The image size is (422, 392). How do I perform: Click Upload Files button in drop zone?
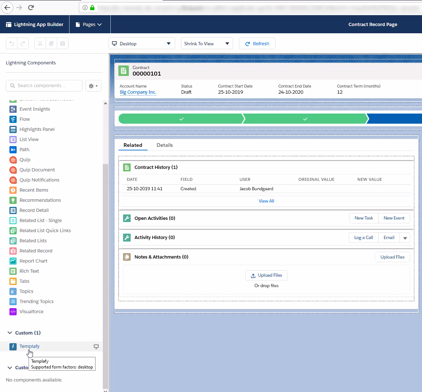[x=266, y=275]
